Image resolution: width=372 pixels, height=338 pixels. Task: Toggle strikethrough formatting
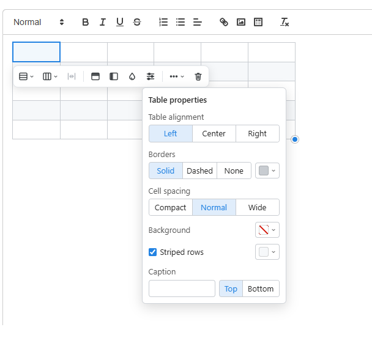click(x=137, y=22)
